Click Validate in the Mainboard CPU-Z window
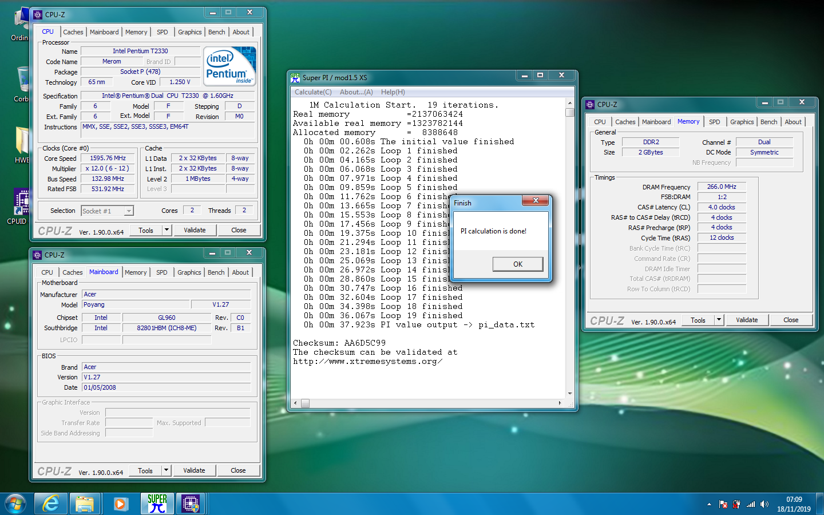 click(194, 470)
